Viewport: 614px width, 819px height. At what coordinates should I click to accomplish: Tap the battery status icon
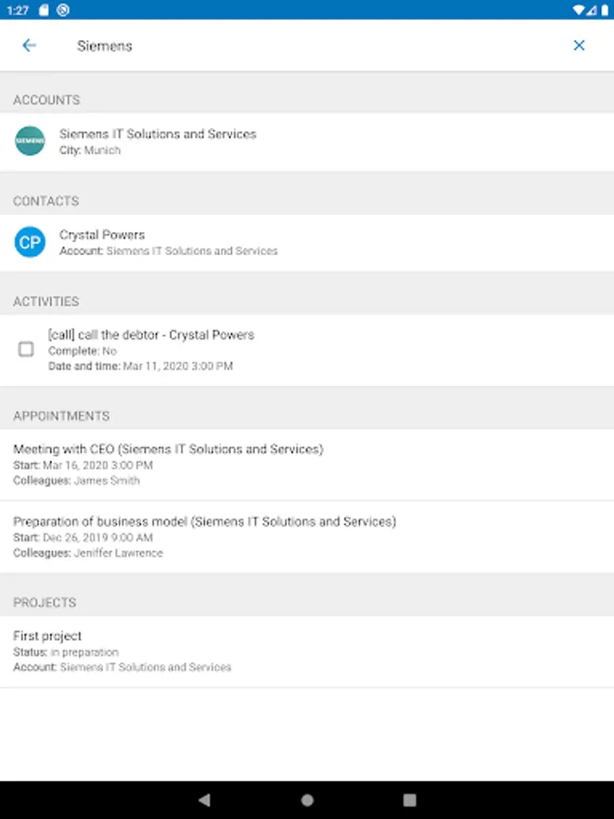(x=603, y=9)
